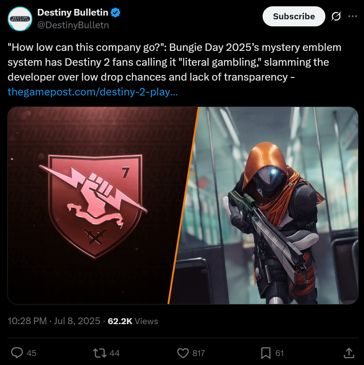Viewport: 364px width, 365px height.
Task: View the 62.2K Views analytics
Action: point(133,321)
